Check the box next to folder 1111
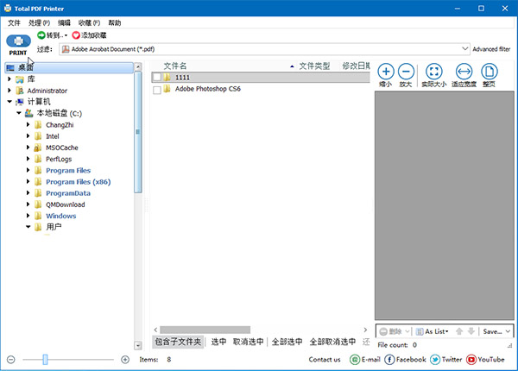The height and width of the screenshot is (371, 518). tap(156, 78)
